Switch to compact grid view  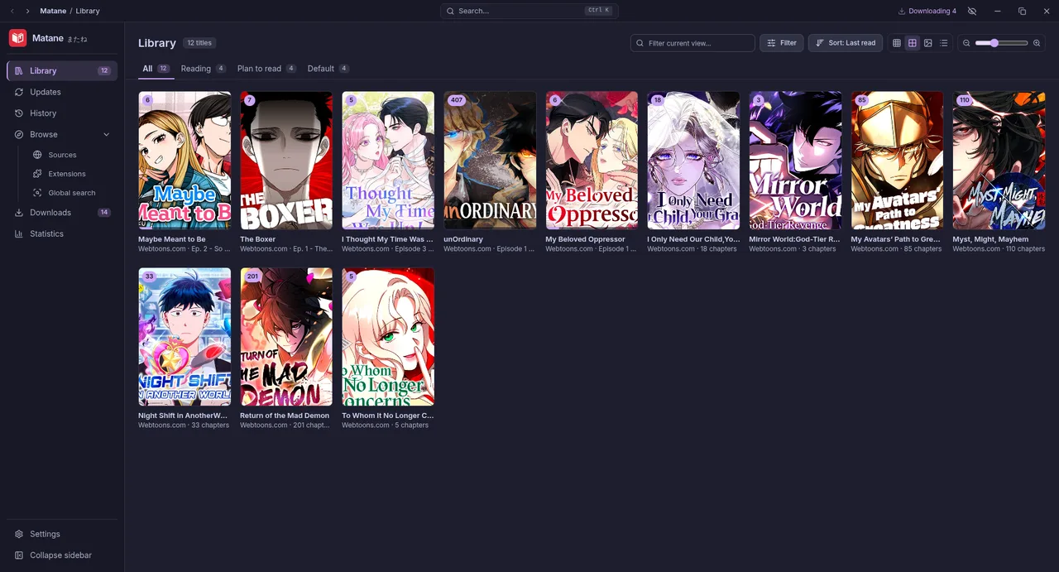897,43
